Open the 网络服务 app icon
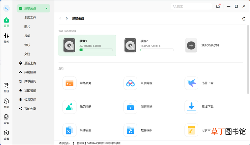Screen dimensions: 250x145 click(70, 83)
